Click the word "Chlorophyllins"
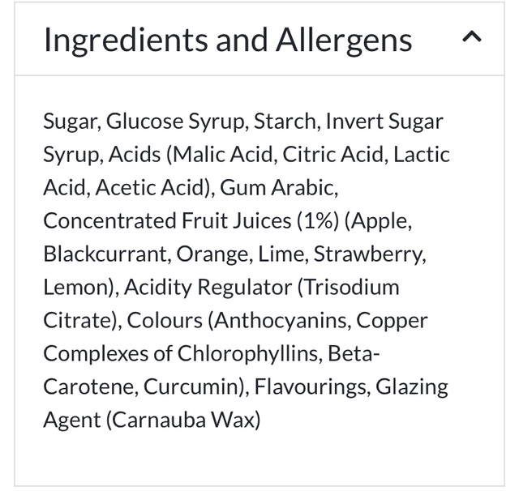This screenshot has height=491, width=519. coord(242,354)
